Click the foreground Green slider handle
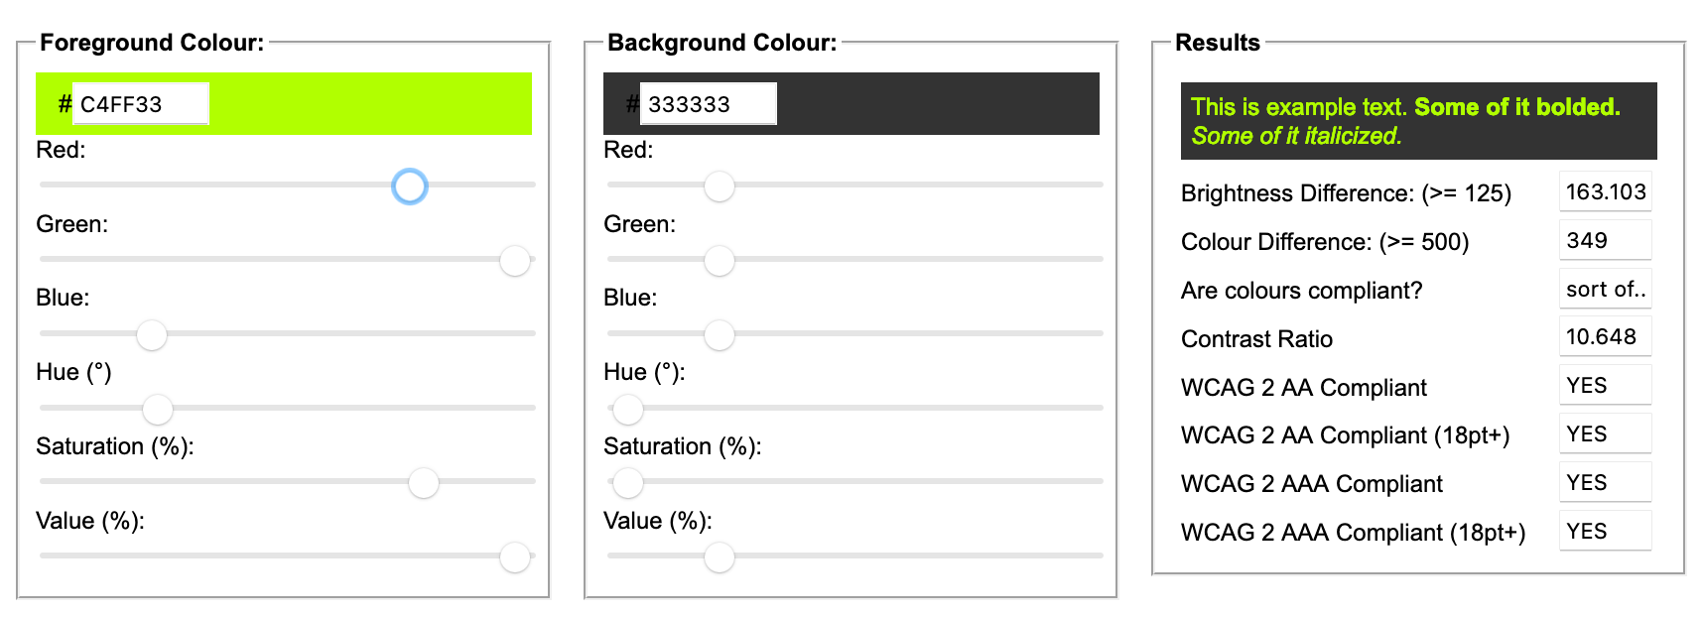Screen dimensions: 1703x617 pos(514,260)
